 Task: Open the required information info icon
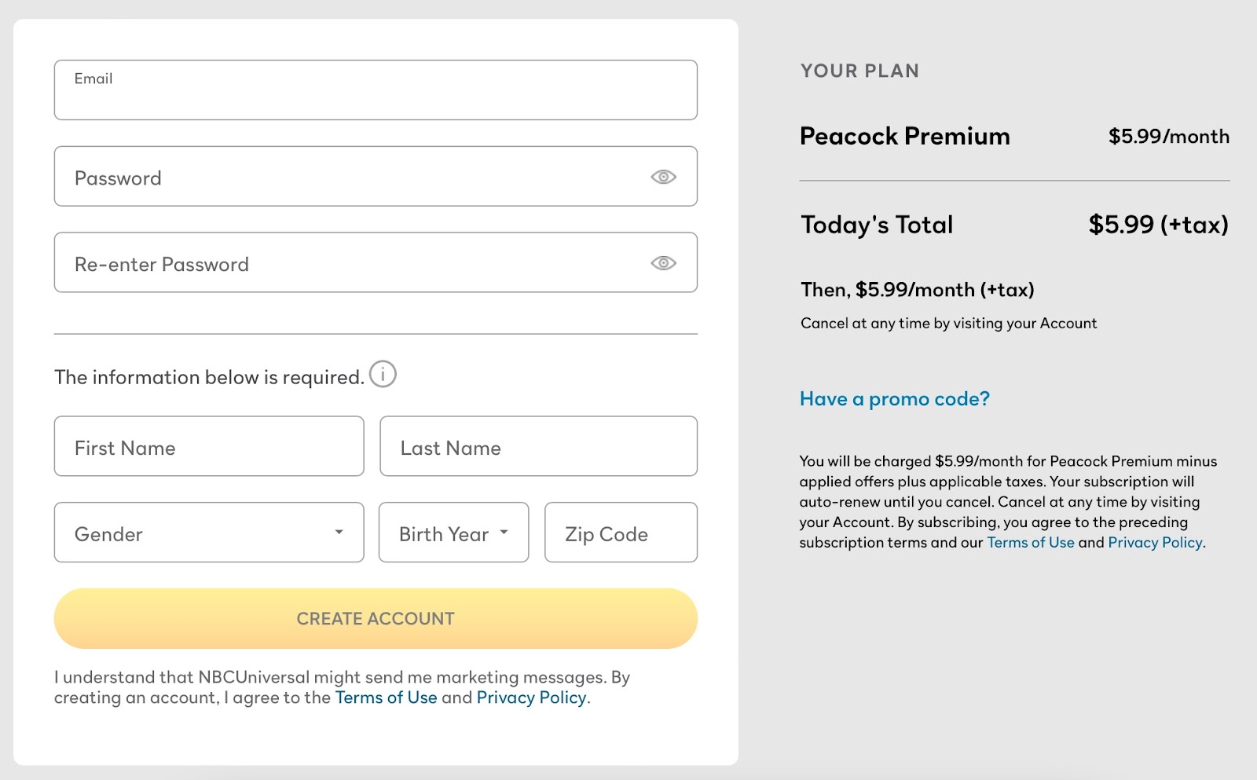coord(383,375)
